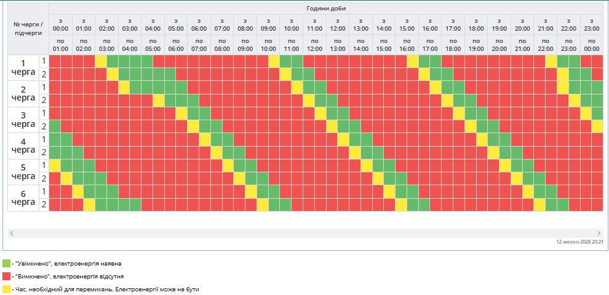Click the green "Увімкнено" legend swatch
The width and height of the screenshot is (609, 295).
click(6, 263)
